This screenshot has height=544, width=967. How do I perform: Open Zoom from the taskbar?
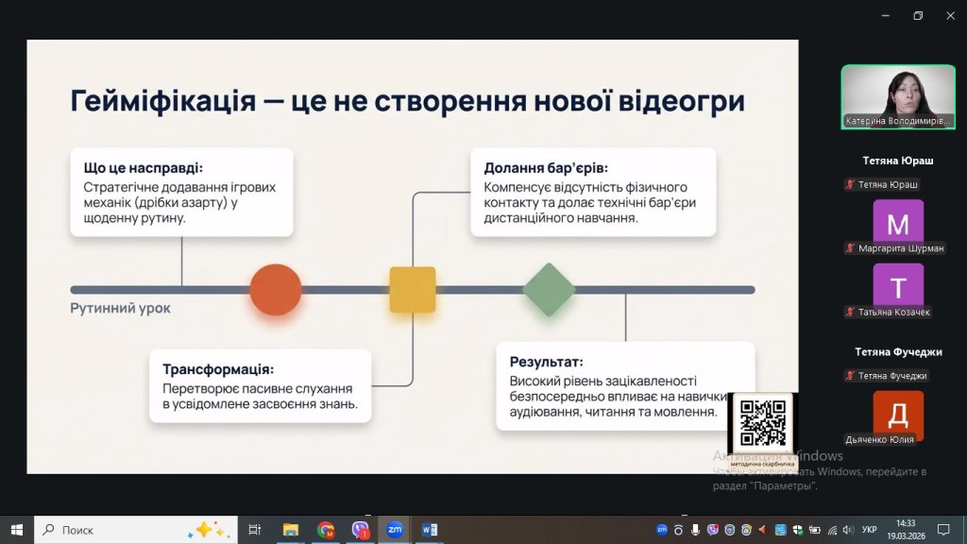[x=395, y=530]
